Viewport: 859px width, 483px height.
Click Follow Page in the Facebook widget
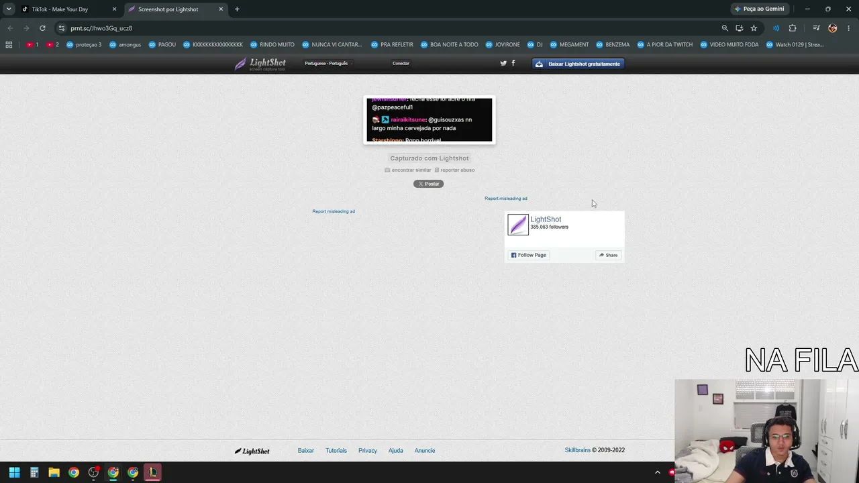529,255
